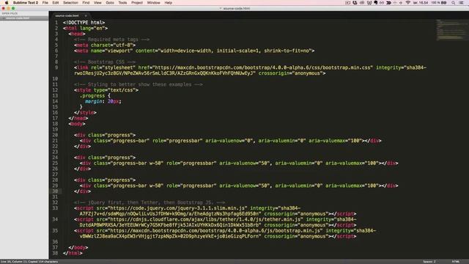The image size is (469, 264).
Task: Open the Apple menu
Action: pos(7,3)
